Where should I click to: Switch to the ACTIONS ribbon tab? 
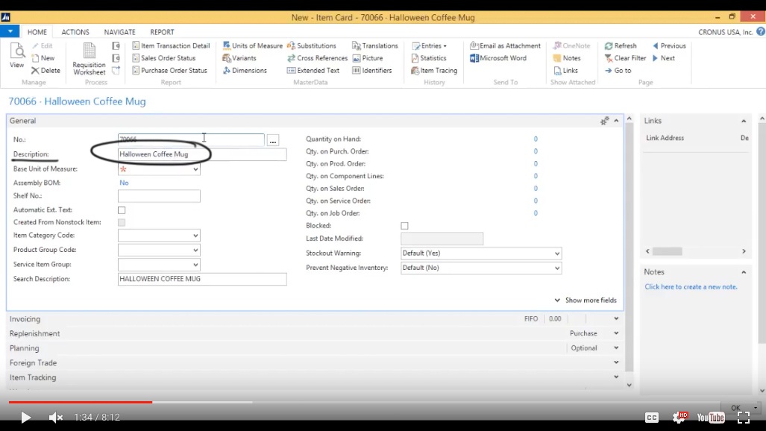pyautogui.click(x=75, y=32)
